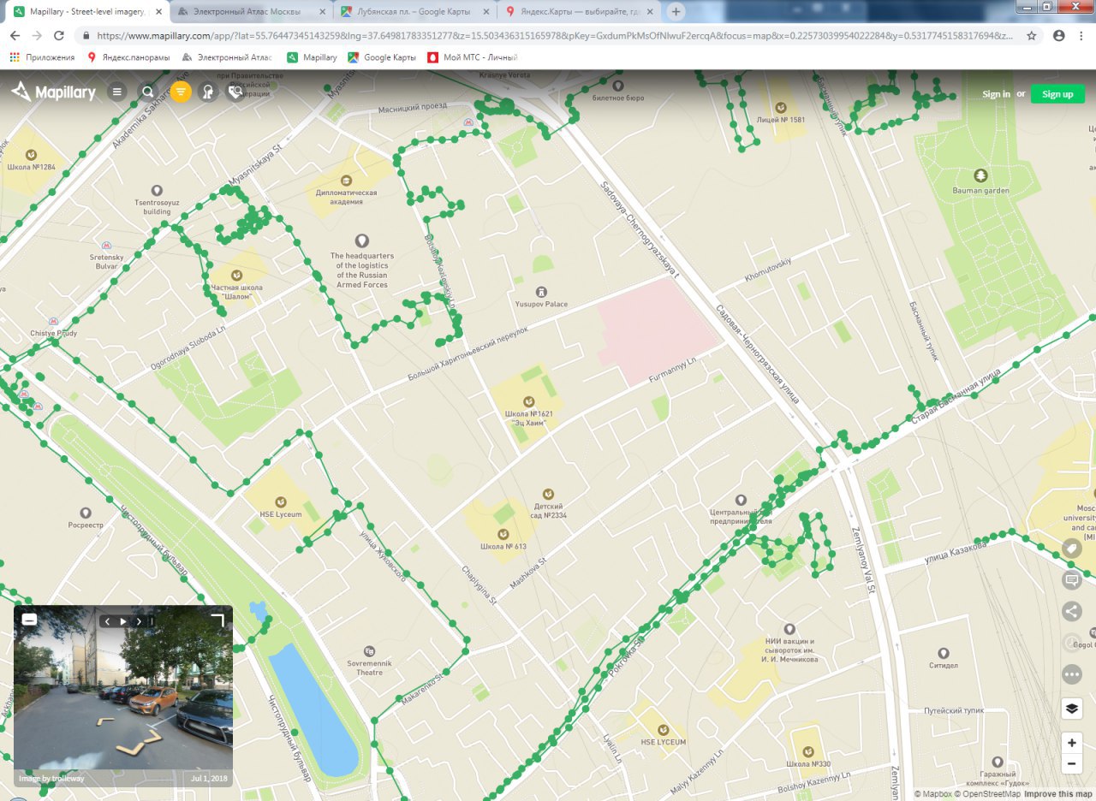Click the Школа №1621 school marker

pos(528,400)
